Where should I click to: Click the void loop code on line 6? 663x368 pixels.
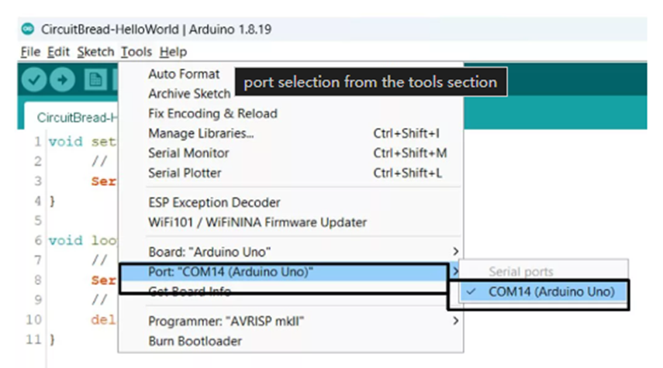point(82,240)
